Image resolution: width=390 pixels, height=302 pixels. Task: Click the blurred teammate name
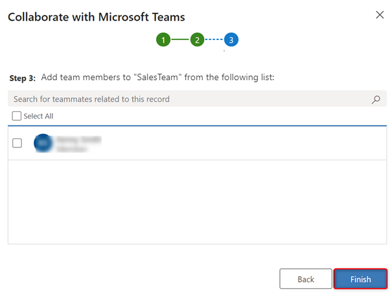(x=78, y=138)
